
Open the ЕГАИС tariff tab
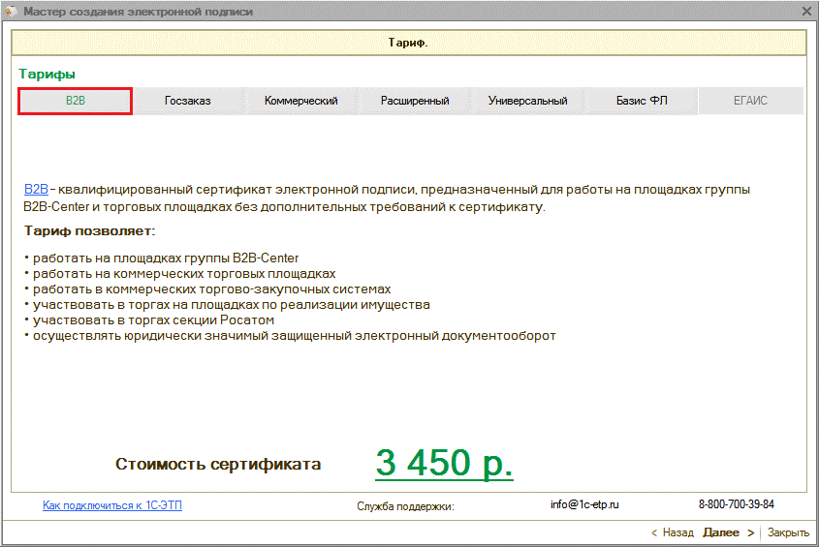[750, 101]
